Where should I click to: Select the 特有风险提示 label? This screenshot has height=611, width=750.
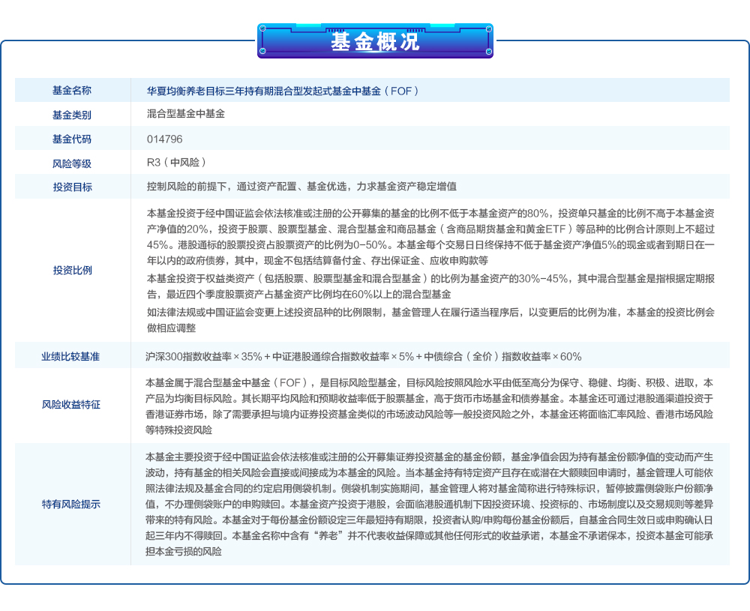[x=70, y=504]
